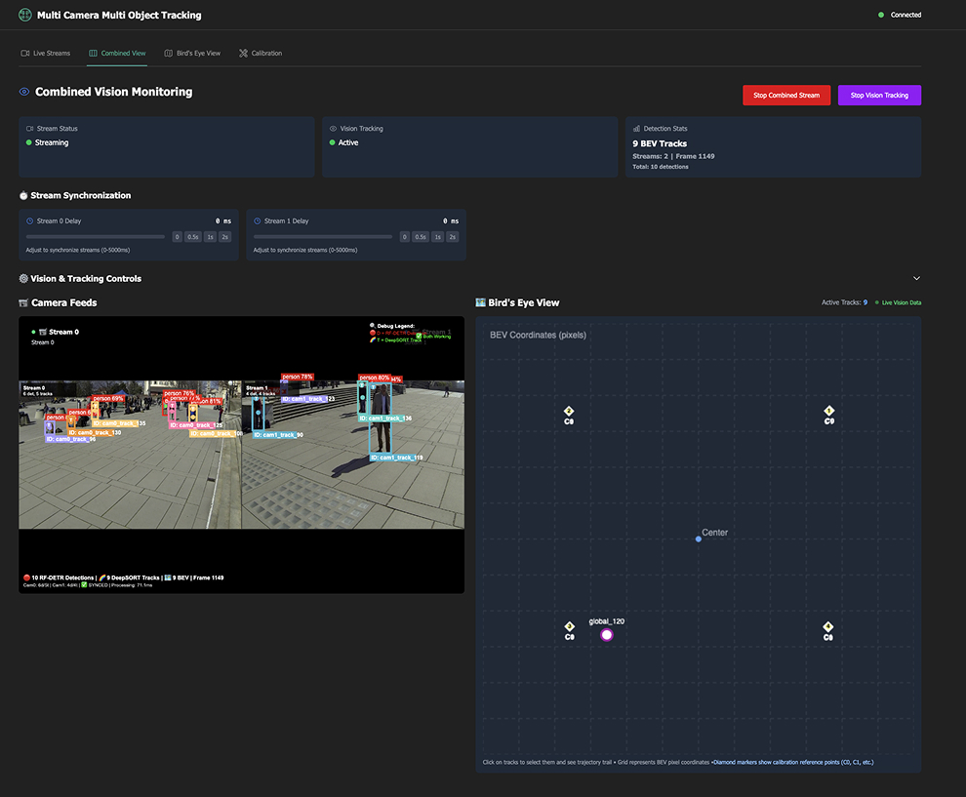Open the Calibration tab
The width and height of the screenshot is (966, 797).
pyautogui.click(x=261, y=53)
